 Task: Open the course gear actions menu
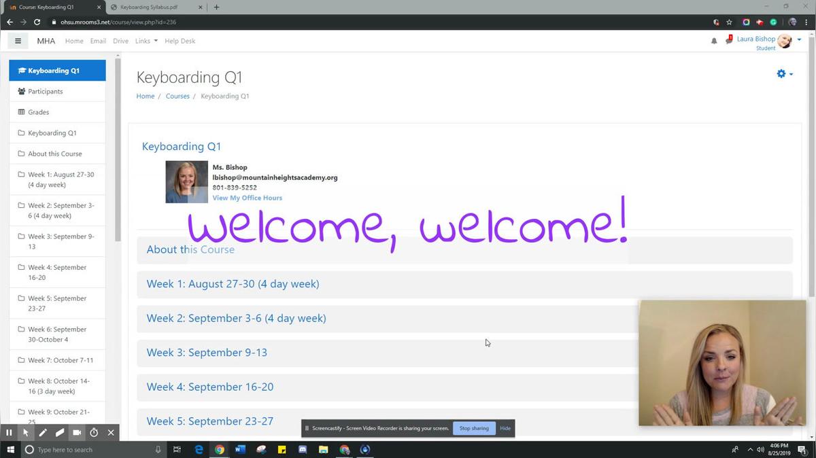pyautogui.click(x=785, y=73)
